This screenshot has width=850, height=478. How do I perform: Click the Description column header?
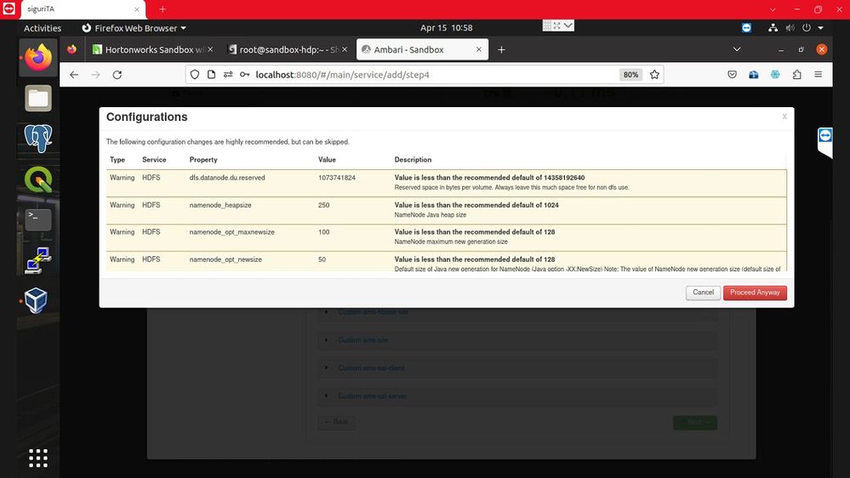click(x=413, y=160)
